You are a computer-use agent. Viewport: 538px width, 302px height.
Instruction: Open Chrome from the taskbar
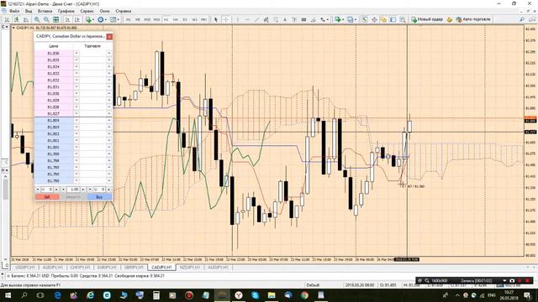click(304, 295)
